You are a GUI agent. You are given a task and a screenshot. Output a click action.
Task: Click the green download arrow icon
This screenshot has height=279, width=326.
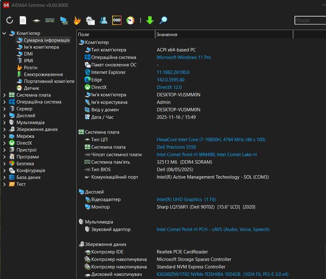pos(150,20)
